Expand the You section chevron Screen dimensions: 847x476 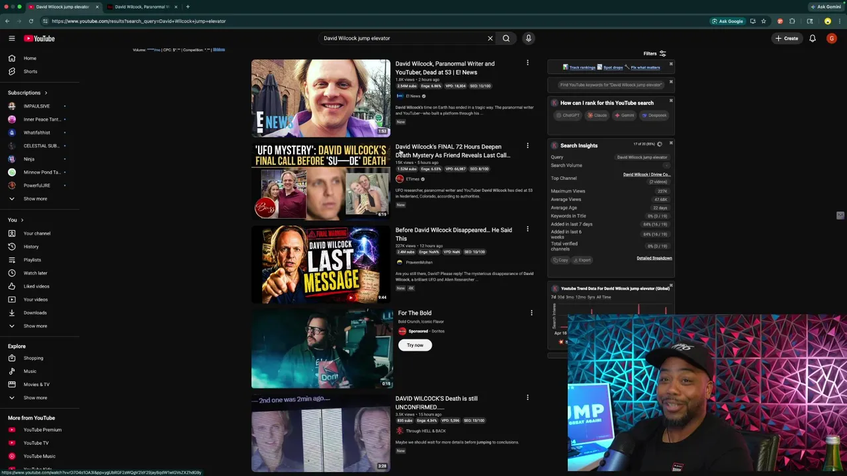click(x=22, y=220)
